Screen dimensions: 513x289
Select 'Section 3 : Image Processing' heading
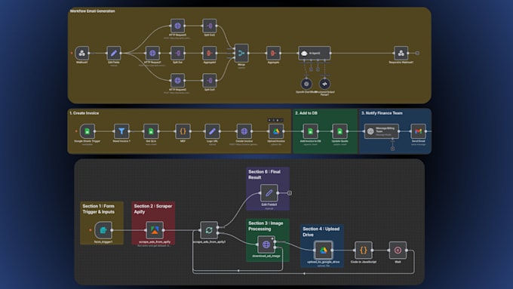(x=266, y=226)
